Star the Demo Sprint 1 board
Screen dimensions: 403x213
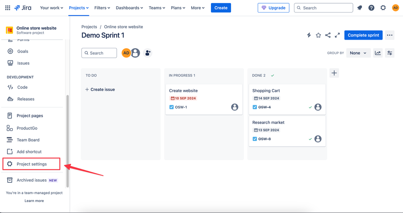tap(318, 35)
